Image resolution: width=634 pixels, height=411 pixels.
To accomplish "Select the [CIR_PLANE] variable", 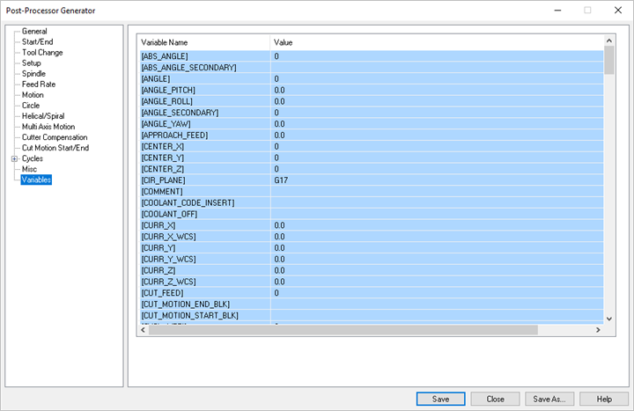I will pos(372,180).
